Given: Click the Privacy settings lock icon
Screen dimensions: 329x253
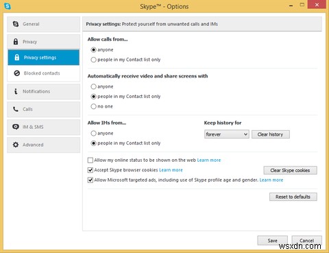Looking at the screenshot, I should pyautogui.click(x=17, y=57).
